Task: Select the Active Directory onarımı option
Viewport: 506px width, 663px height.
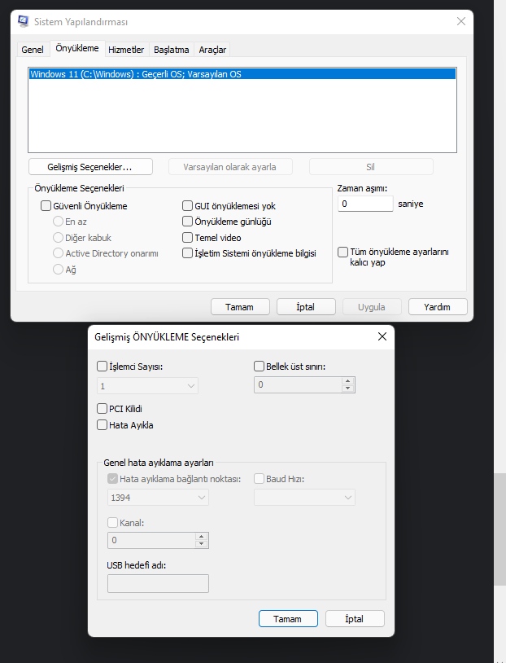Action: [x=58, y=253]
